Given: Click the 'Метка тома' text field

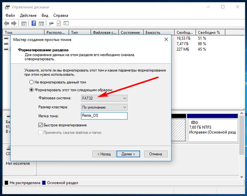Looking at the screenshot, I should point(104,116).
